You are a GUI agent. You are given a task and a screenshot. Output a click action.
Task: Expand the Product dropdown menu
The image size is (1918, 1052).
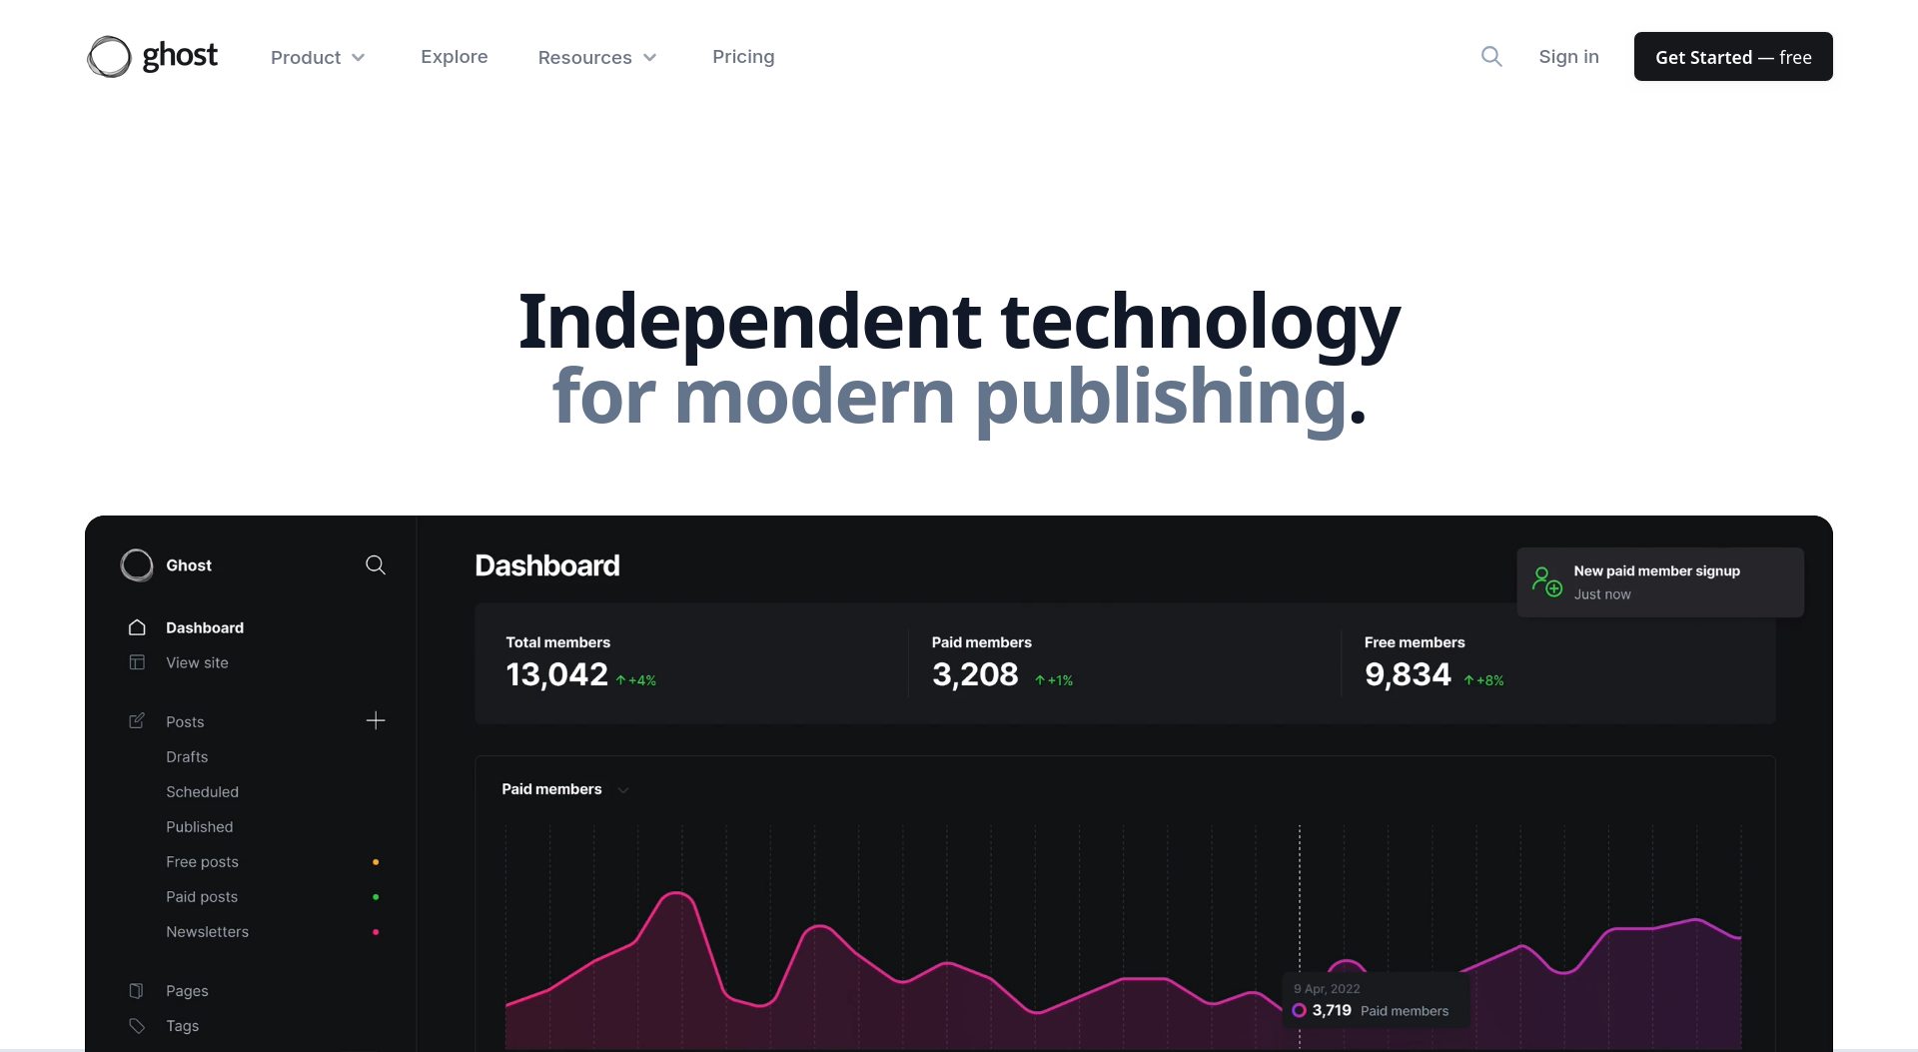click(x=318, y=58)
